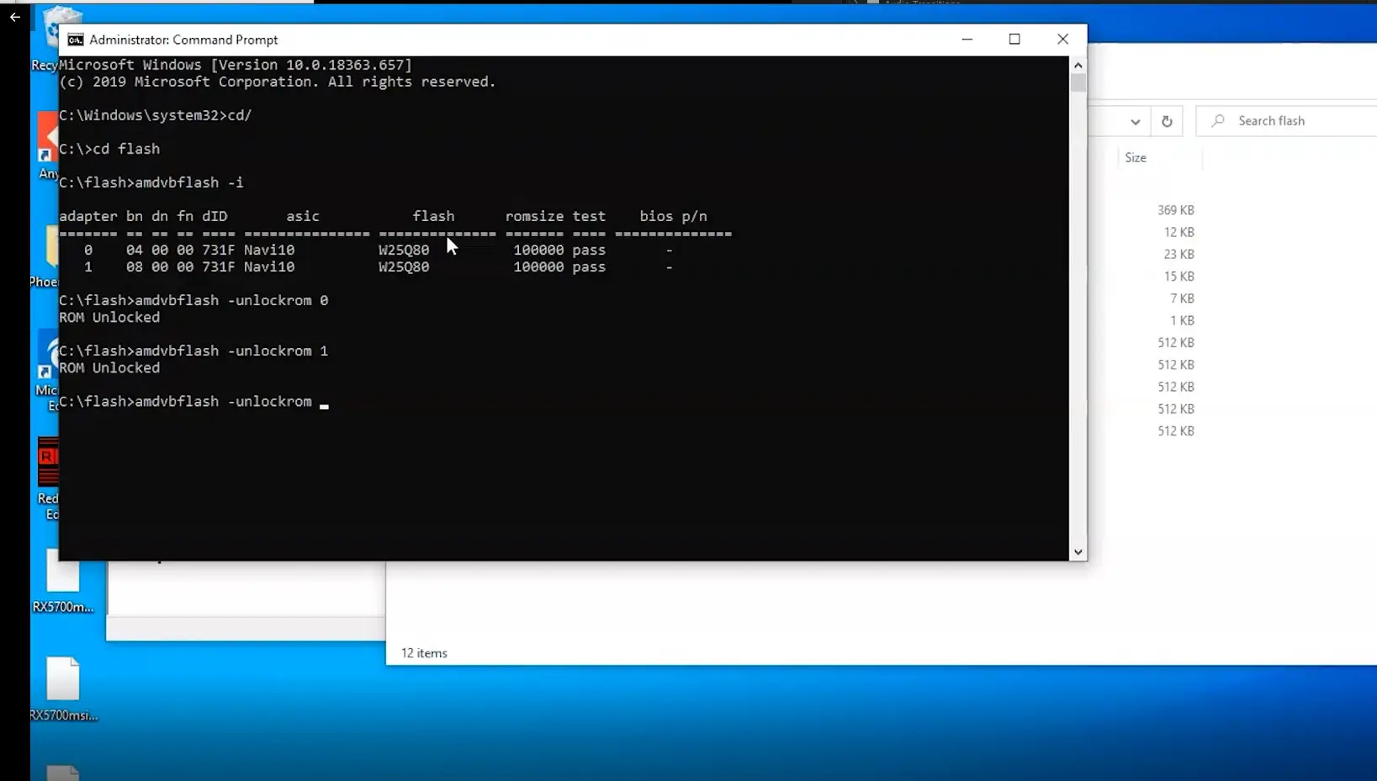
Task: Select the file sized 23 KB
Action: [1178, 254]
